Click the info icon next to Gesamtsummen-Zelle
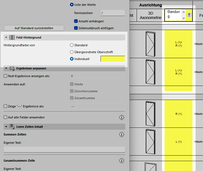The height and width of the screenshot is (171, 203). click(x=121, y=161)
